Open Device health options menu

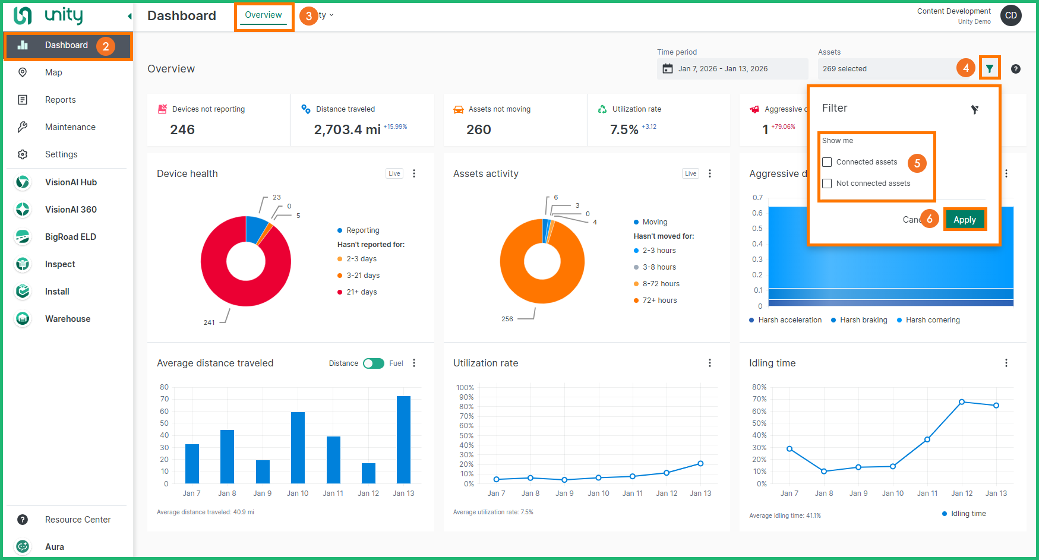[x=414, y=173]
